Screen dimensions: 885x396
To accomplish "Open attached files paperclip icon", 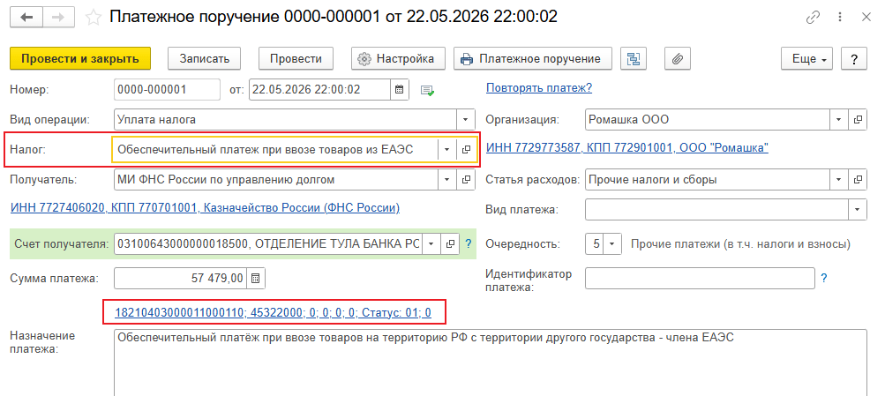I will point(678,59).
